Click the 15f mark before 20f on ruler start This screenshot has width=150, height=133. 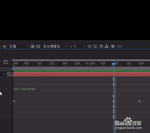(52, 63)
